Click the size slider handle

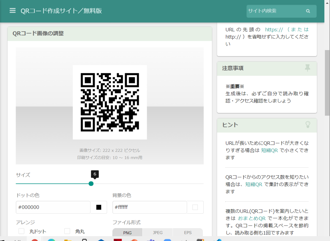click(91, 184)
